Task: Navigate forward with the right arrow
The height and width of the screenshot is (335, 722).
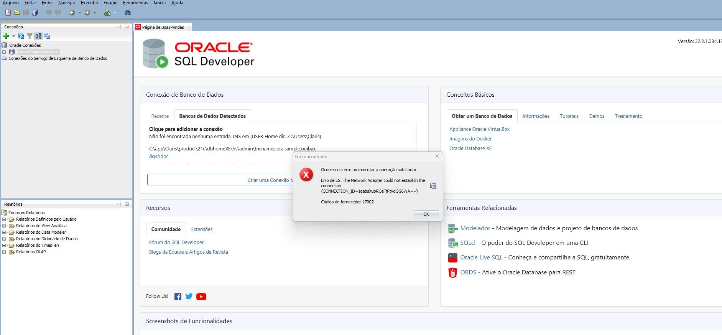Action: (87, 13)
